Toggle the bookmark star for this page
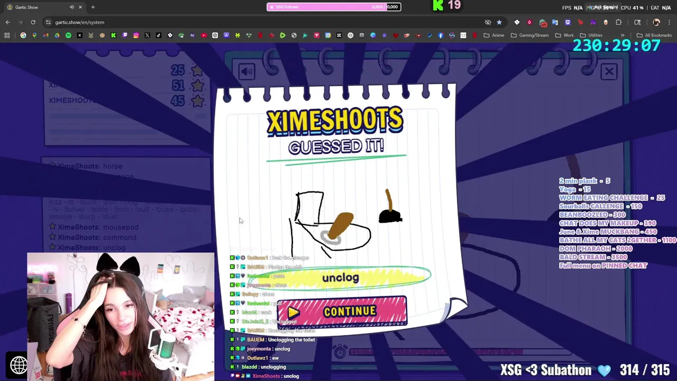The width and height of the screenshot is (677, 381). click(x=499, y=22)
